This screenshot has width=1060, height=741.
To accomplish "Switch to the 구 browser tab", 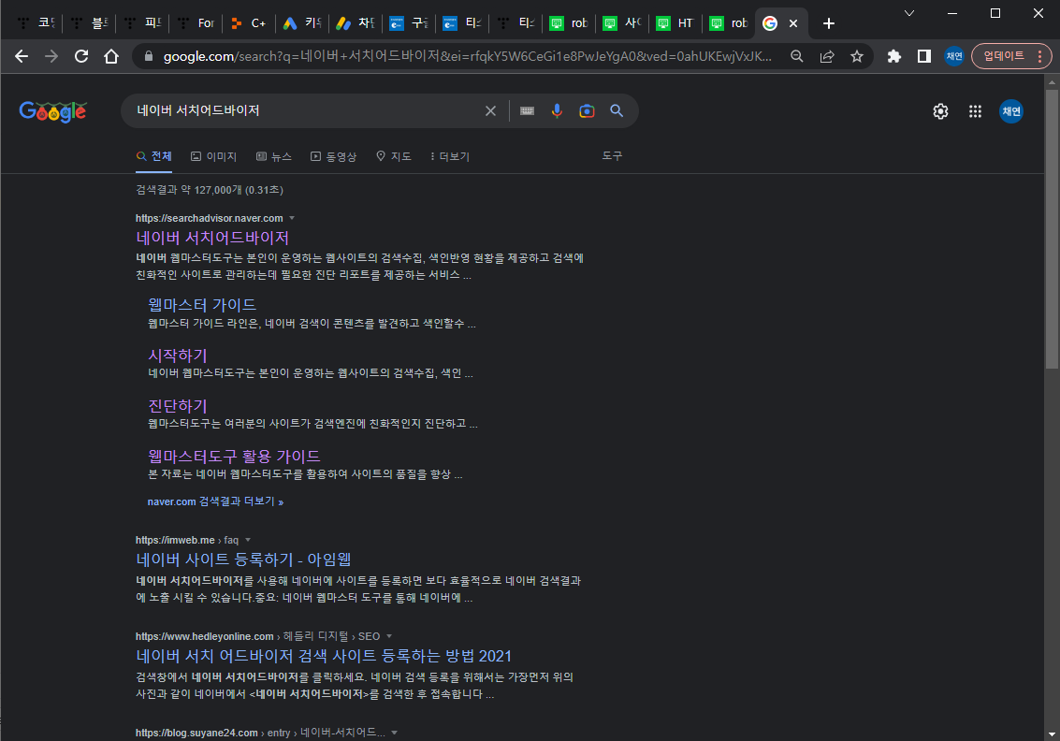I will click(x=409, y=23).
